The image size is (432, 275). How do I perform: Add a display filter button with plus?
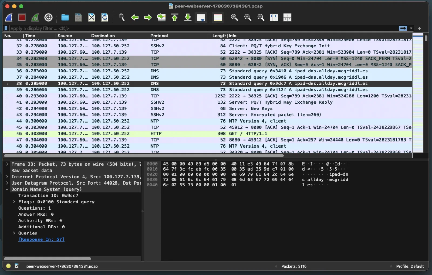pyautogui.click(x=419, y=28)
